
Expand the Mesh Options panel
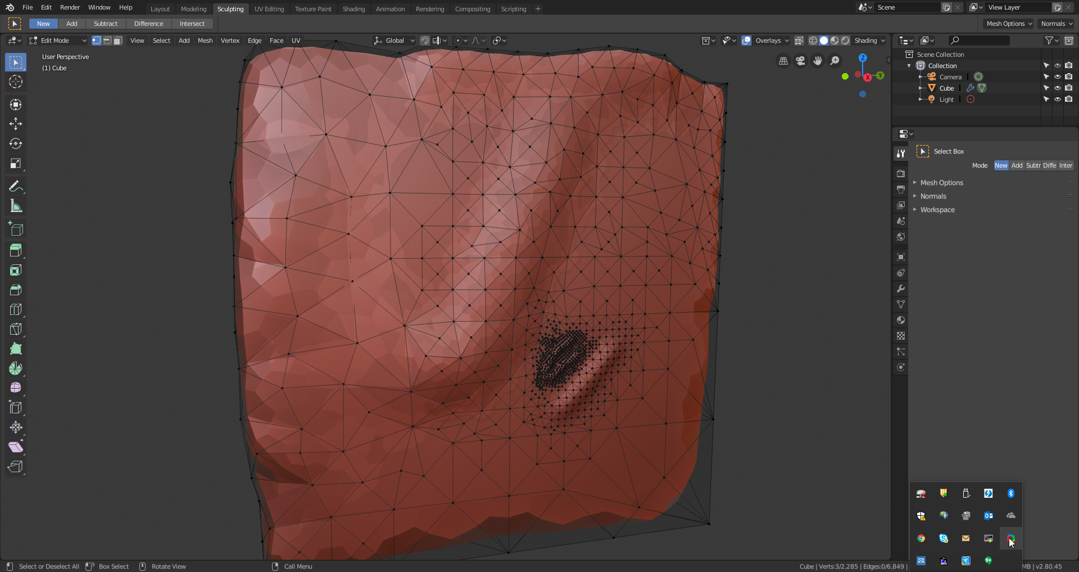click(941, 183)
